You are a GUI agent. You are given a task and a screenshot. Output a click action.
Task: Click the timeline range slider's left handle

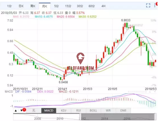(80, 117)
